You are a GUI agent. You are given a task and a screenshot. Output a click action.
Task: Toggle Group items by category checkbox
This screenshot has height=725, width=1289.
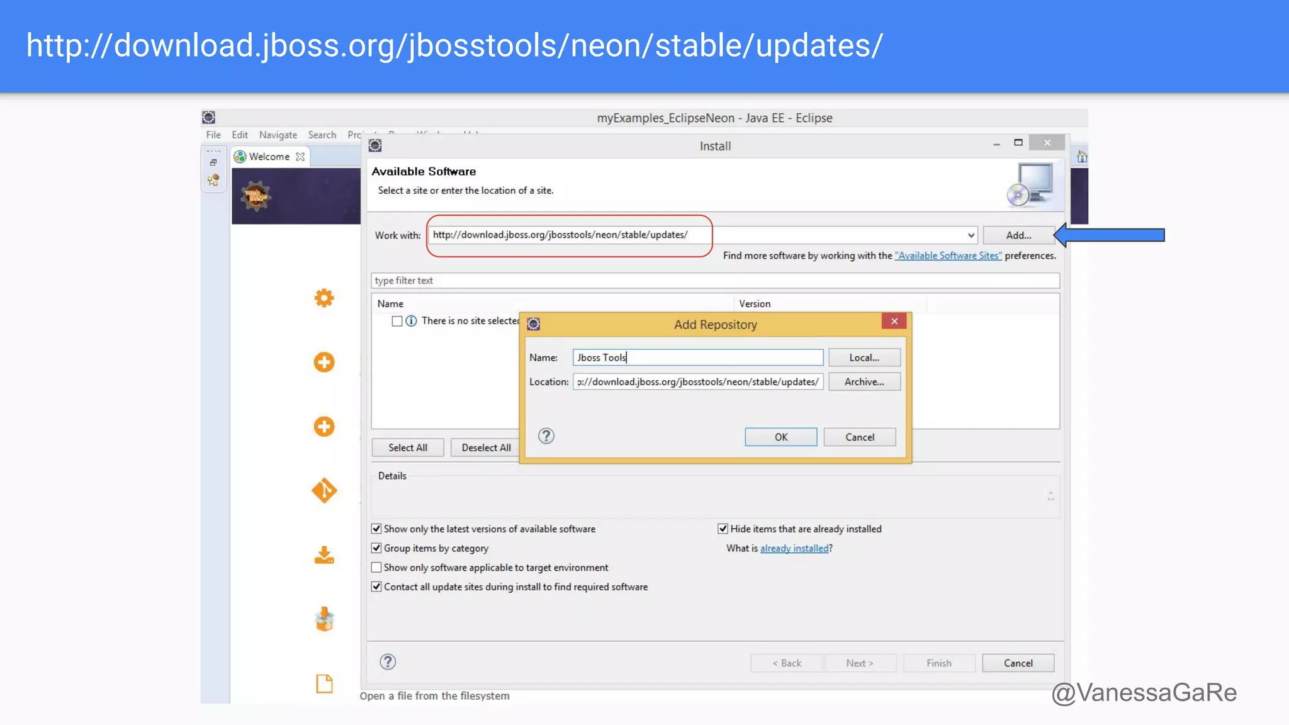tap(376, 548)
